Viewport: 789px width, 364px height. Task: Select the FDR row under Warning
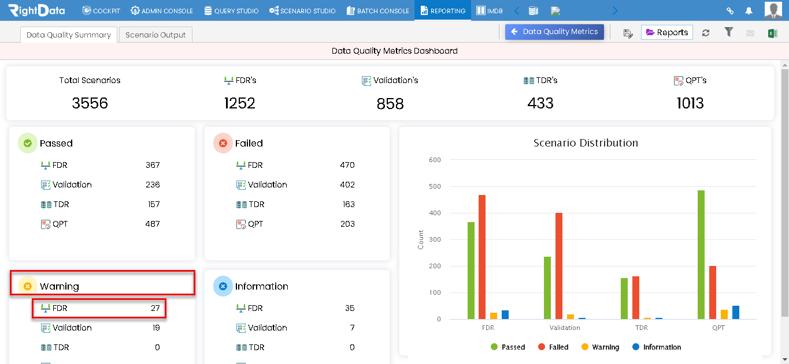point(99,308)
